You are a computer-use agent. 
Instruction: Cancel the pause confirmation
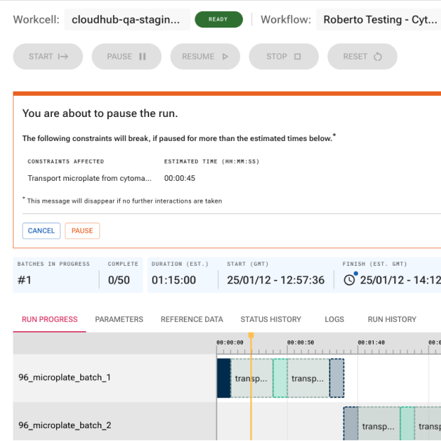tap(41, 230)
